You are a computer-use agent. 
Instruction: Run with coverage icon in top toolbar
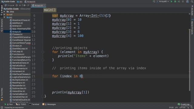179,2
